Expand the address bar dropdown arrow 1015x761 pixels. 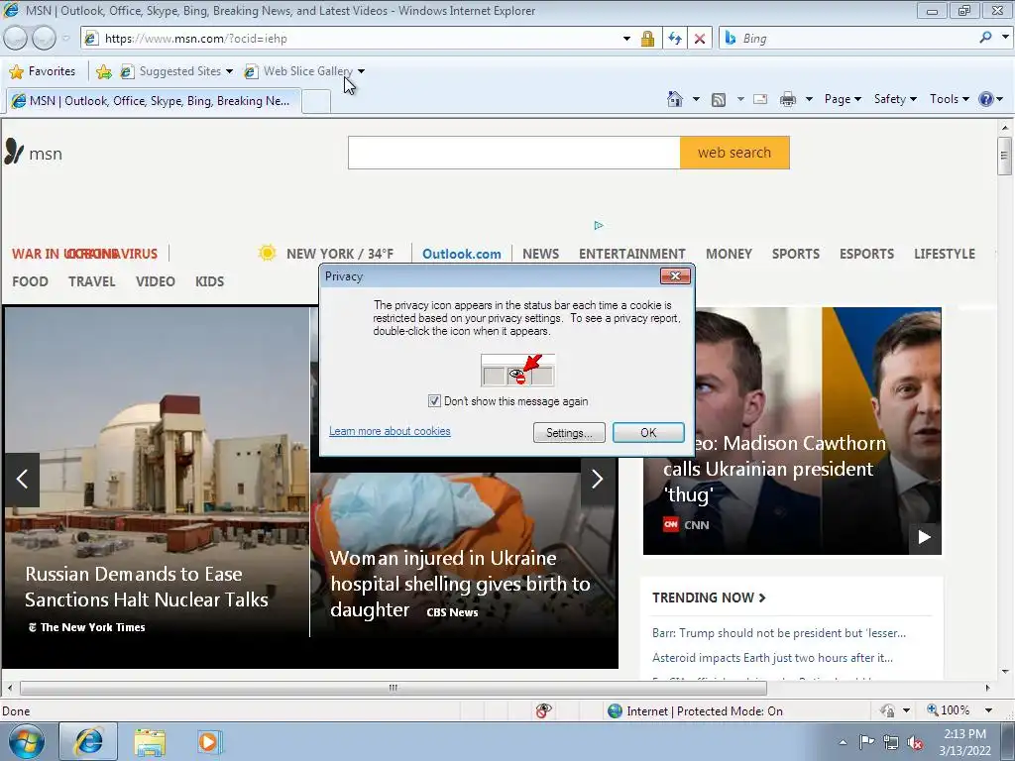tap(626, 39)
